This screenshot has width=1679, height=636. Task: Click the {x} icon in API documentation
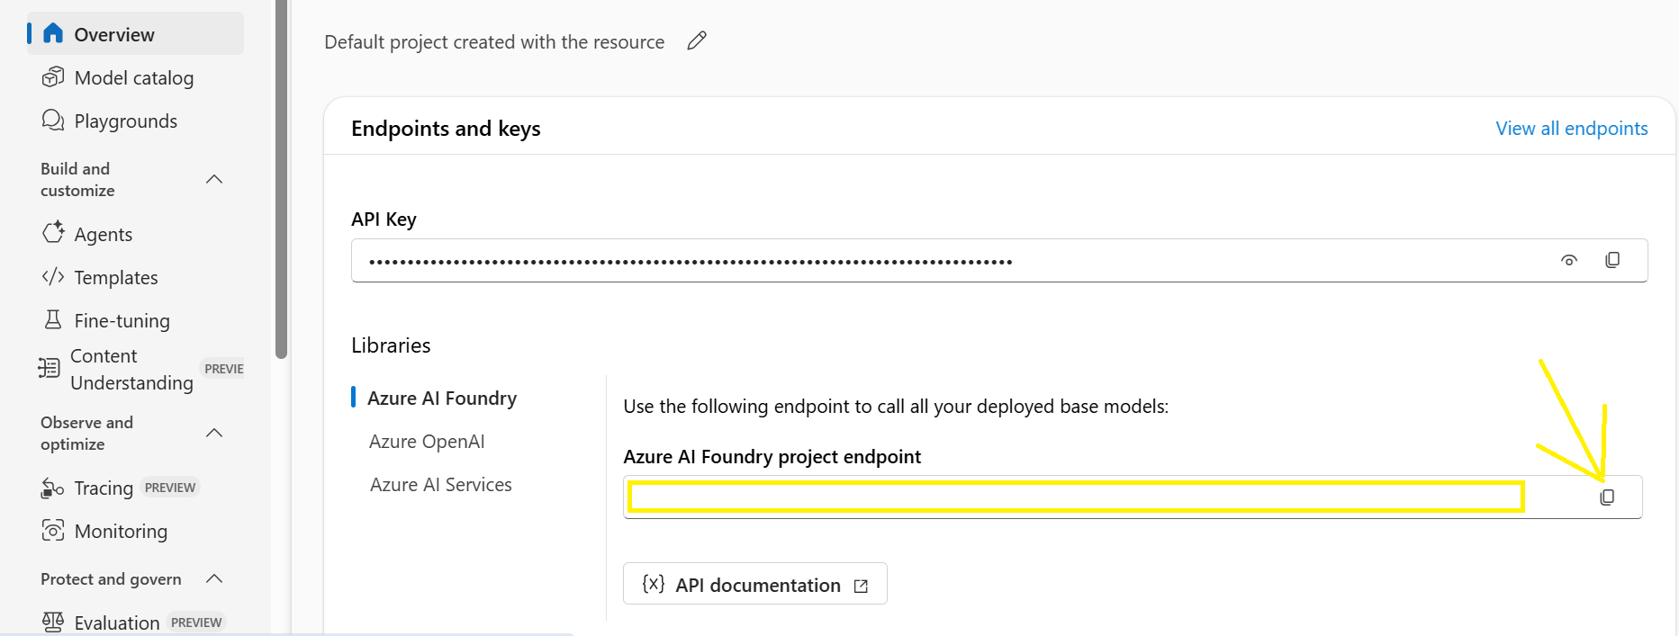pyautogui.click(x=654, y=584)
